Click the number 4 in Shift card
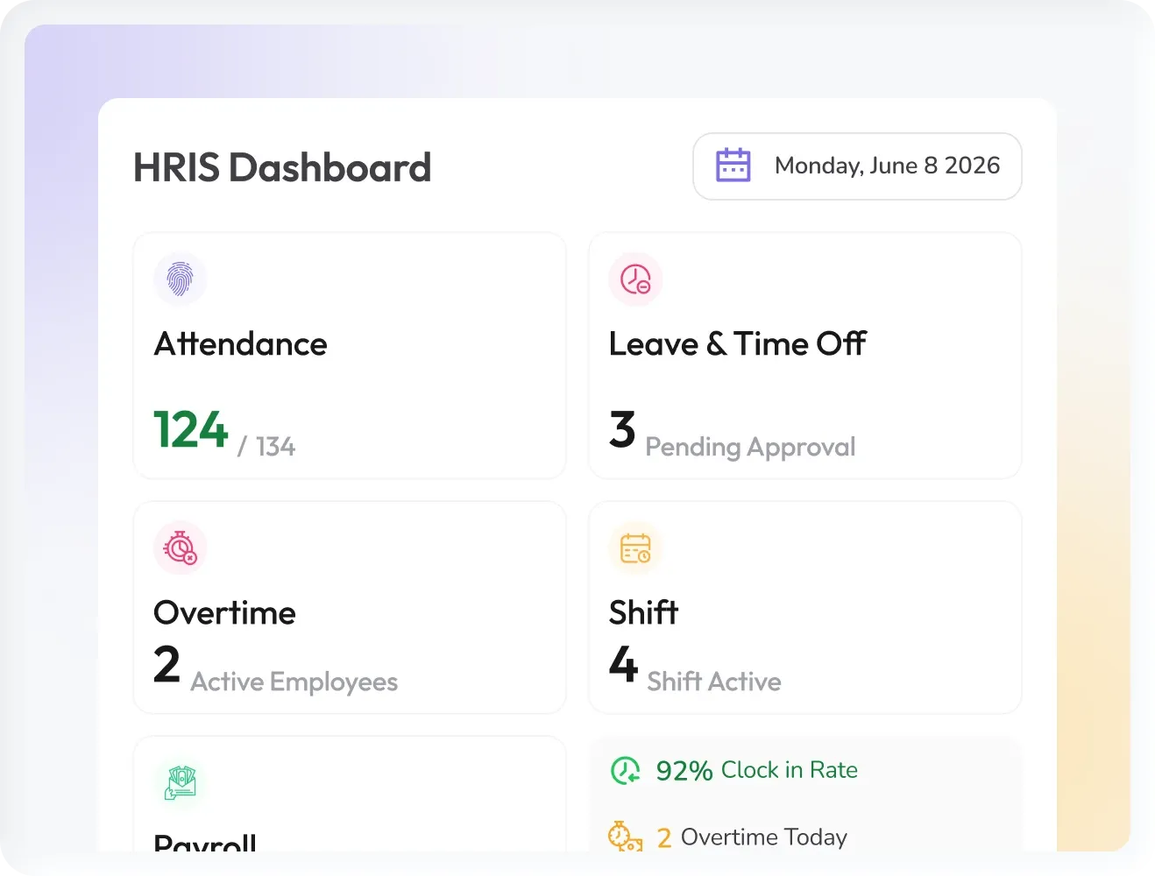The image size is (1155, 876). pos(623,664)
